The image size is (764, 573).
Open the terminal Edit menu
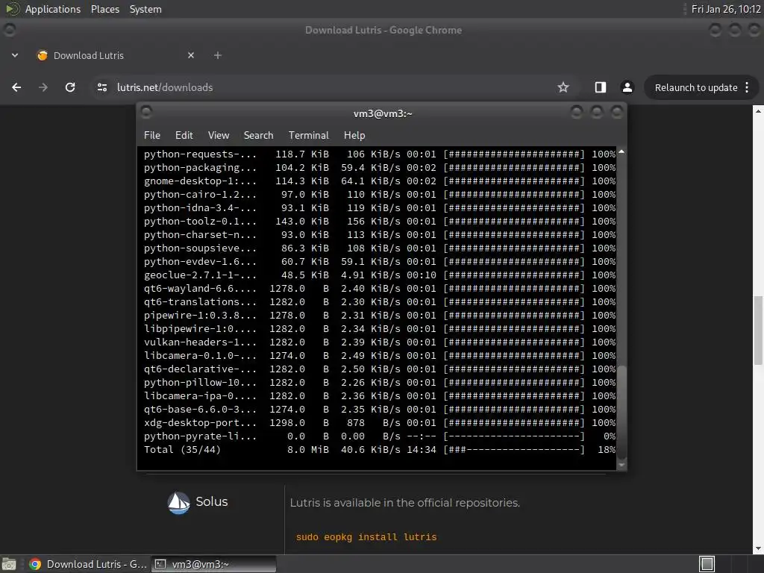click(x=184, y=136)
